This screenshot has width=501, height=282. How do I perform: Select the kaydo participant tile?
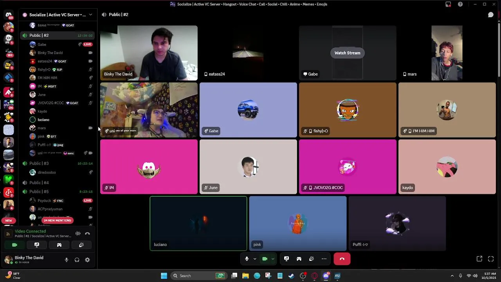click(x=447, y=166)
